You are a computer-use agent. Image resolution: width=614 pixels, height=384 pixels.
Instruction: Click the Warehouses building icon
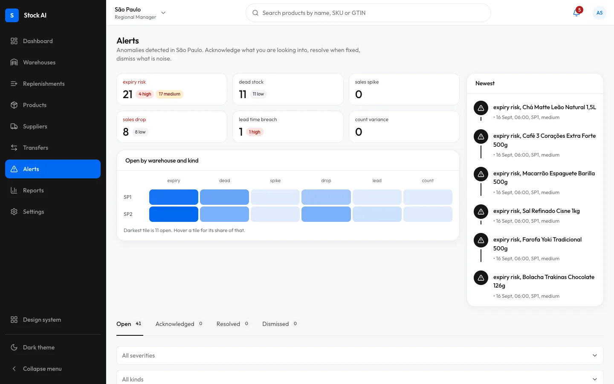click(x=14, y=62)
